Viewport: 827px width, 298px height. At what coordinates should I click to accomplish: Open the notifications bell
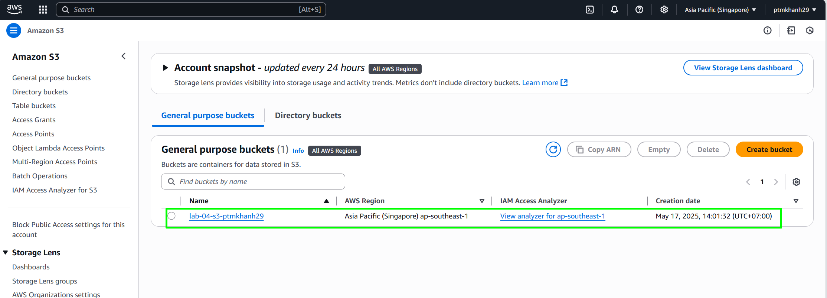614,10
